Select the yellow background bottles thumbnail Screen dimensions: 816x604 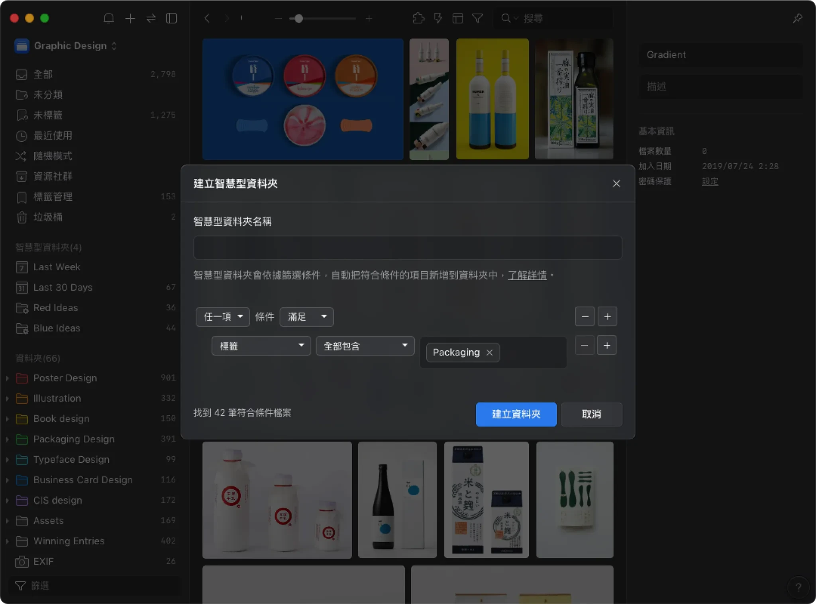coord(492,99)
